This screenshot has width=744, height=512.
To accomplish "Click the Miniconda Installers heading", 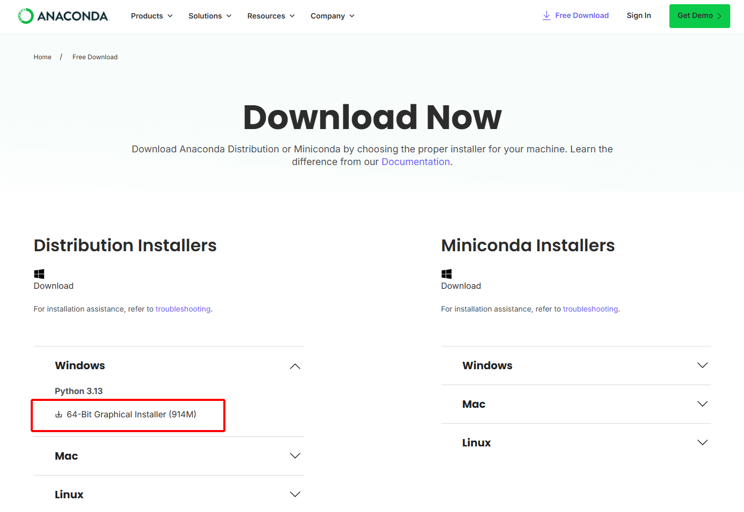I will point(528,245).
